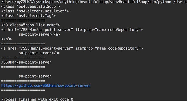
Task: Click the <h3 class="repo-list-name"> line
Action: click(x=31, y=25)
